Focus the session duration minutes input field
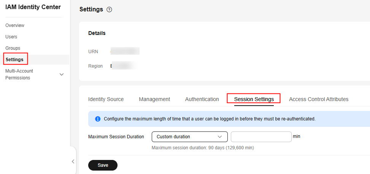Screen dimensions: 370x174 click(261, 137)
